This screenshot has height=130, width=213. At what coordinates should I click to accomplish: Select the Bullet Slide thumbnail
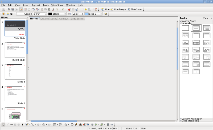(15, 50)
